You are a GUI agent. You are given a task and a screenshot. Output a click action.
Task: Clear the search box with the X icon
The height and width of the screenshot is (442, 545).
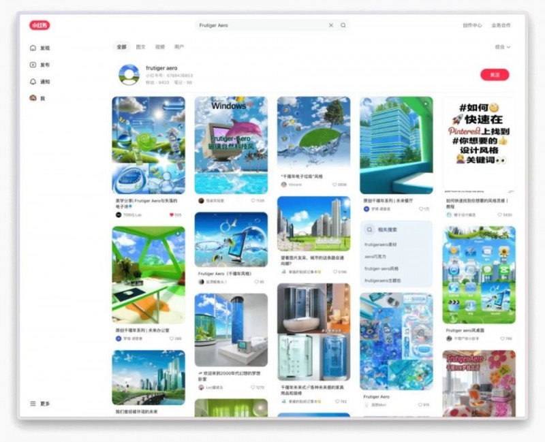(x=331, y=25)
